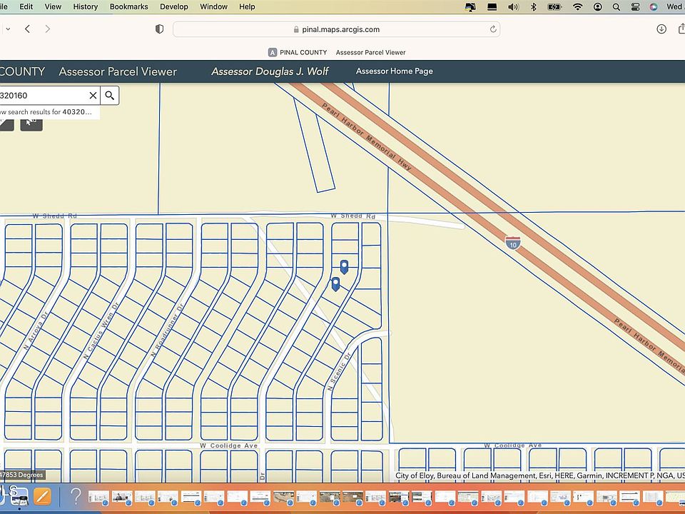The height and width of the screenshot is (514, 685).
Task: Open the user account menu bar icon
Action: 598,6
